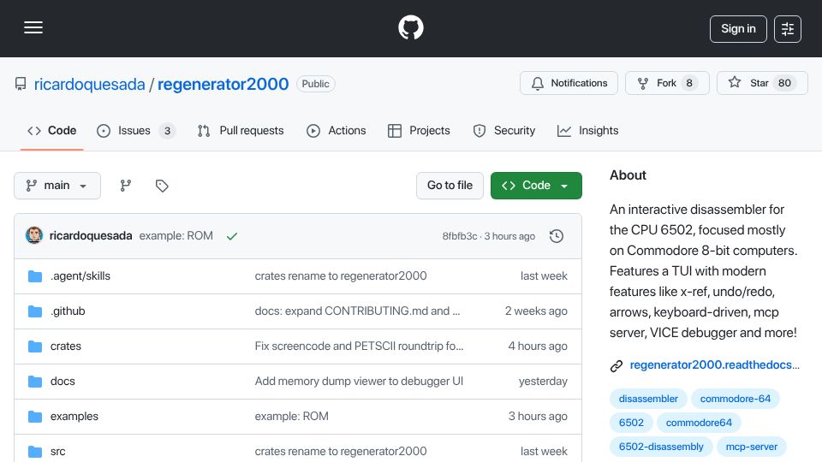Open the examples folder
Image resolution: width=822 pixels, height=462 pixels.
[74, 417]
